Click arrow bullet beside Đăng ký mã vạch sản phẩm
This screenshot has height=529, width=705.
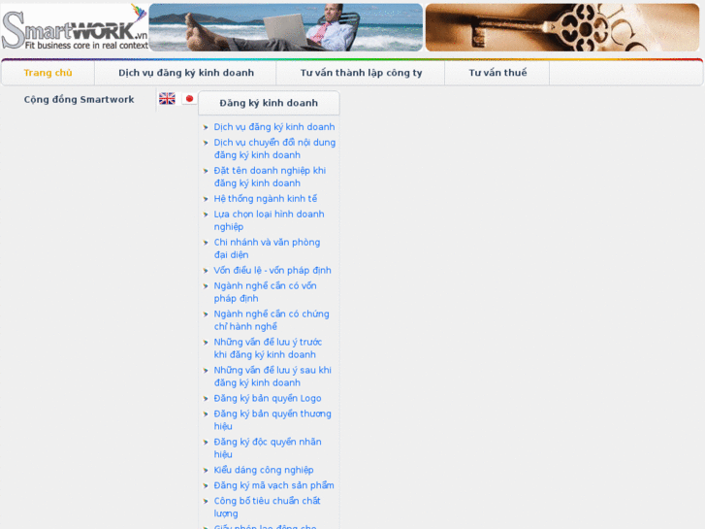206,485
